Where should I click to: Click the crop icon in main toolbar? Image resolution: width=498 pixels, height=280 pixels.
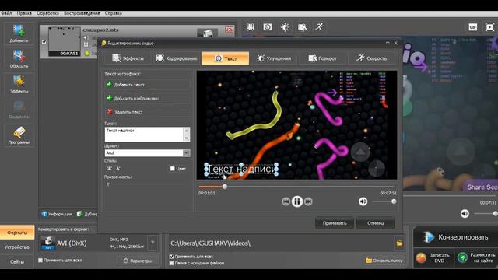pyautogui.click(x=251, y=27)
